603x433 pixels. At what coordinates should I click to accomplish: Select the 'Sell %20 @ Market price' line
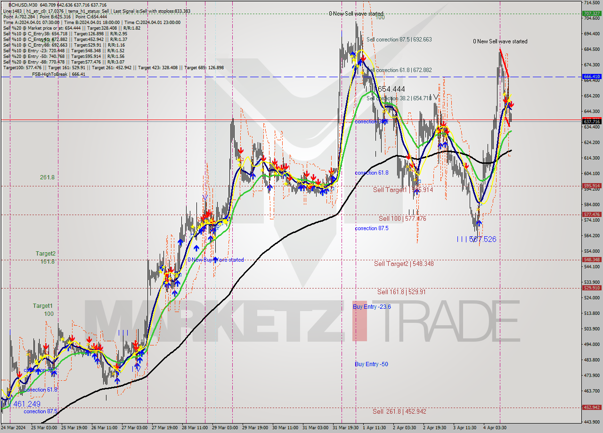pos(71,28)
